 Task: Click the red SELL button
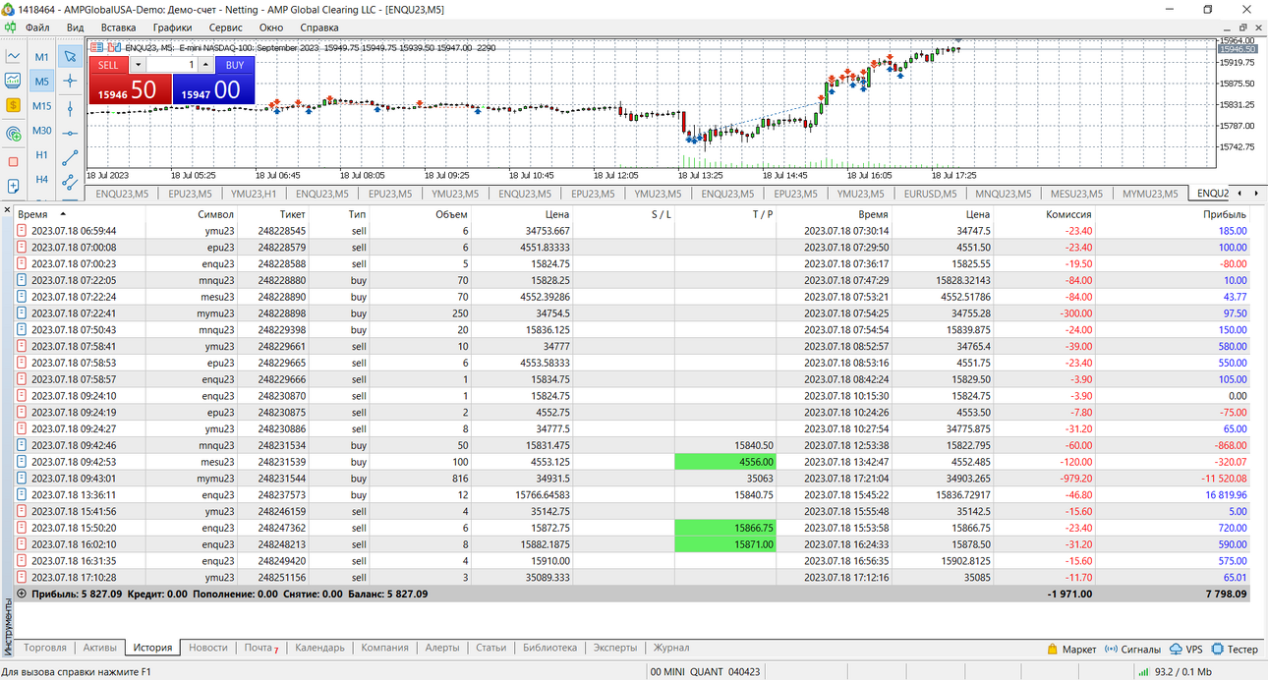(108, 65)
